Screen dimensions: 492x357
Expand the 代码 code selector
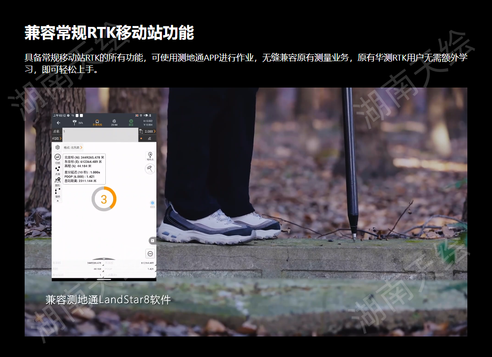57,138
